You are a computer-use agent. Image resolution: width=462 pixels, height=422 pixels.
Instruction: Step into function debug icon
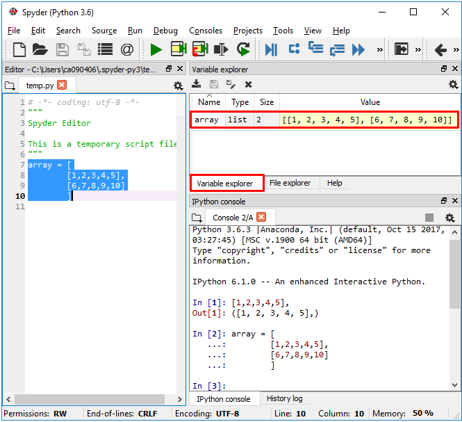pos(316,48)
